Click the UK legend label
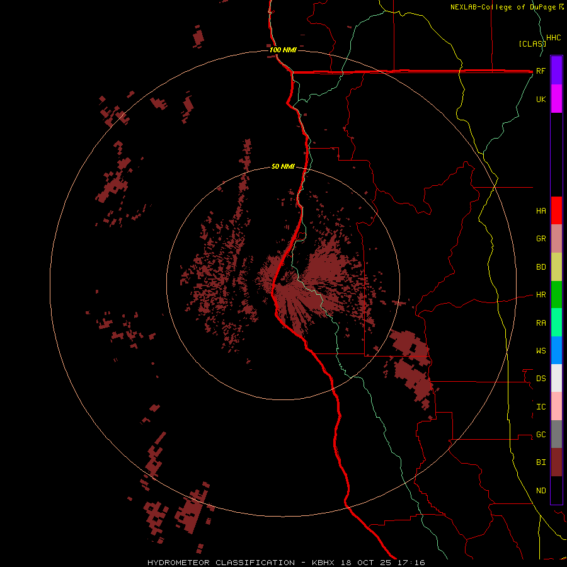 tap(541, 99)
